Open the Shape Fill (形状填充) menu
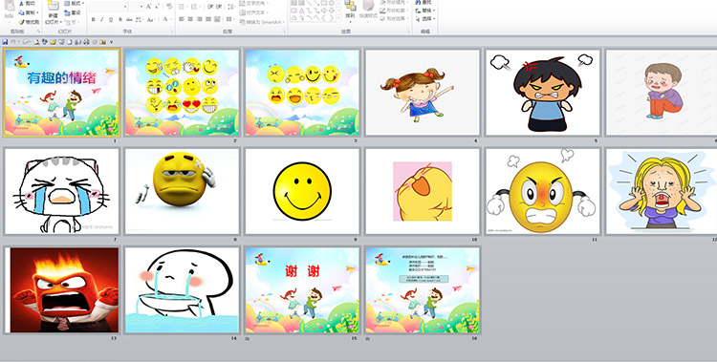The height and width of the screenshot is (362, 717). [x=394, y=2]
